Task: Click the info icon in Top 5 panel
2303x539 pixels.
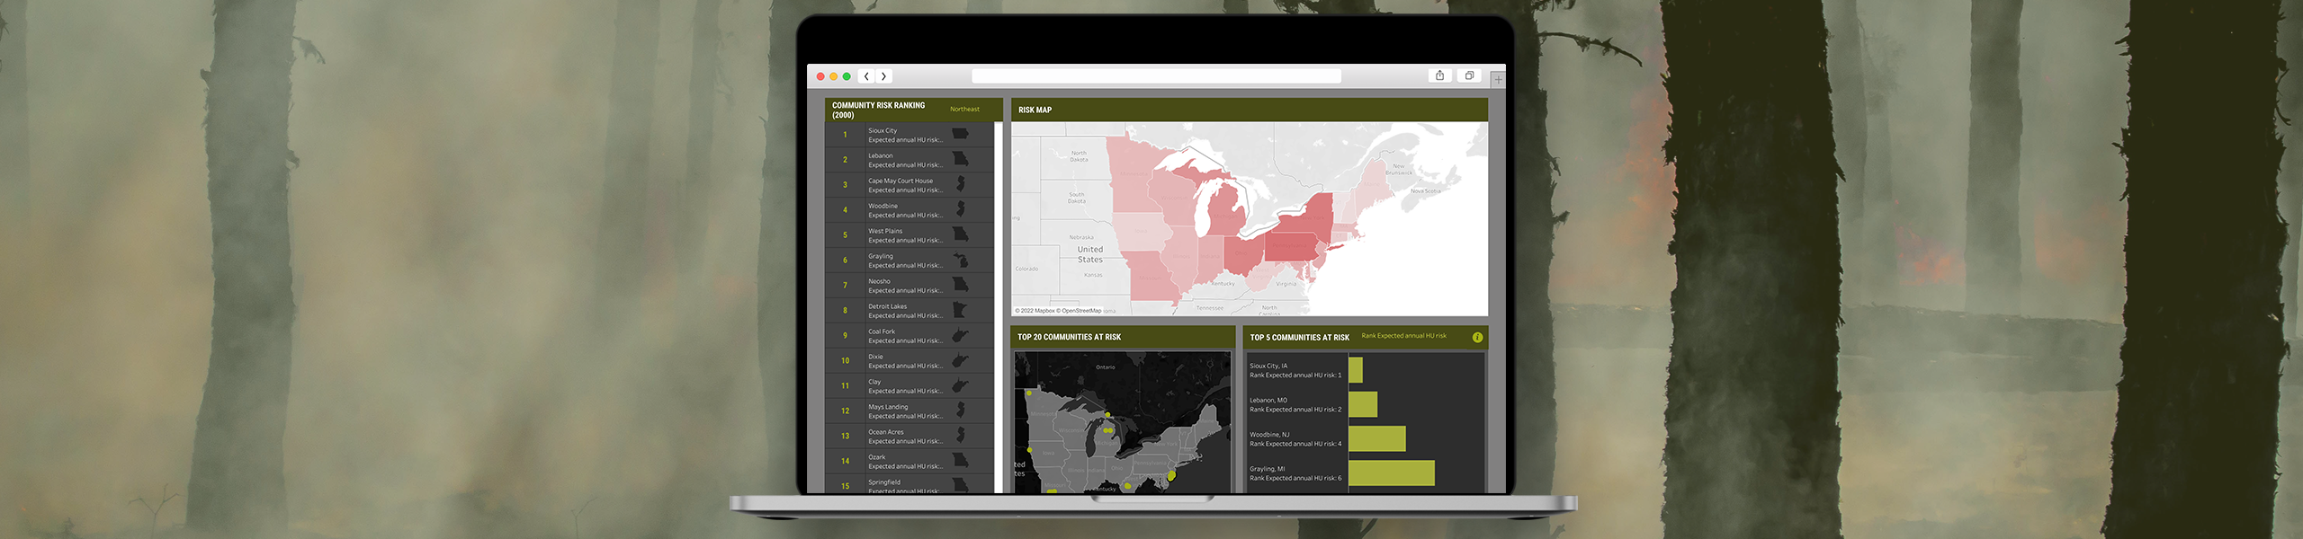Action: click(1477, 337)
